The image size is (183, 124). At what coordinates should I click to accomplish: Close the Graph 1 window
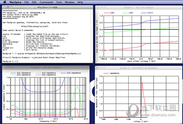[97, 7]
